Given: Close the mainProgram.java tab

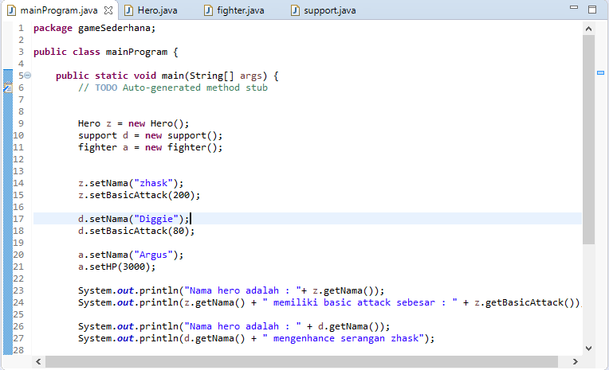Looking at the screenshot, I should pos(108,10).
